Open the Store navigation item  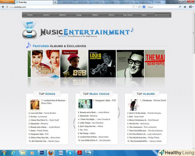pyautogui.click(x=144, y=15)
